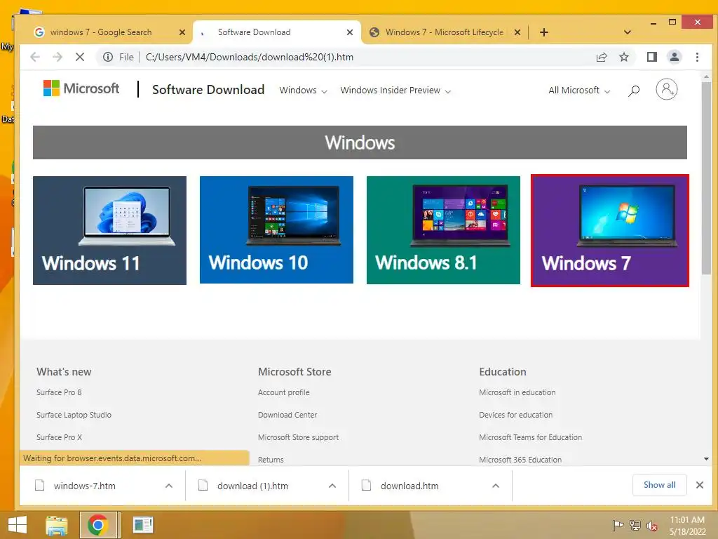
Task: Open Action Center flag in system tray
Action: click(x=618, y=525)
